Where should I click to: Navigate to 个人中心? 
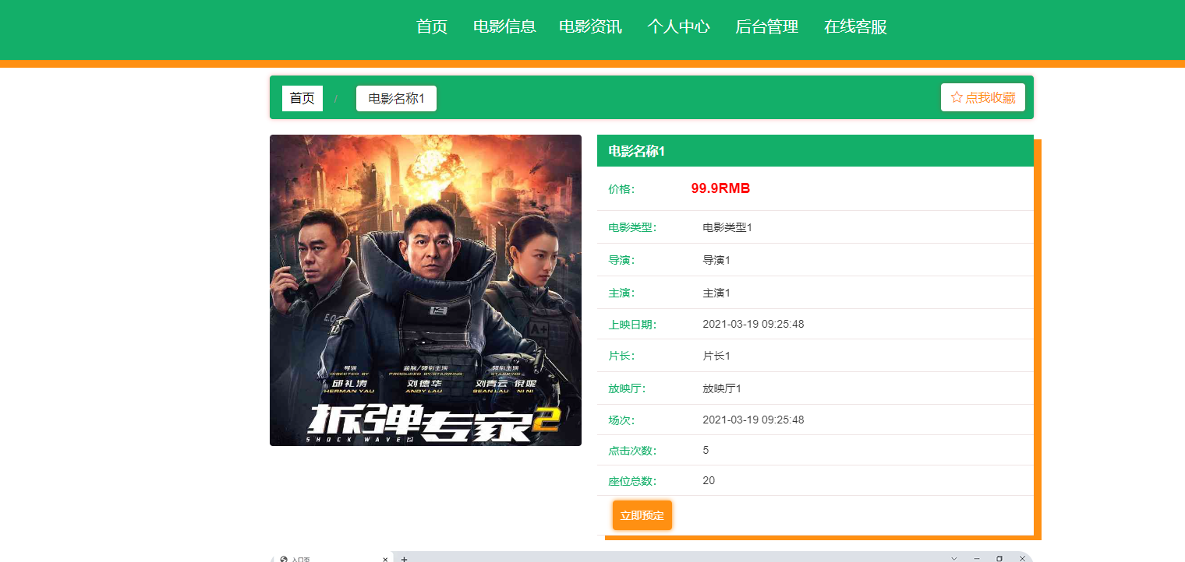679,26
